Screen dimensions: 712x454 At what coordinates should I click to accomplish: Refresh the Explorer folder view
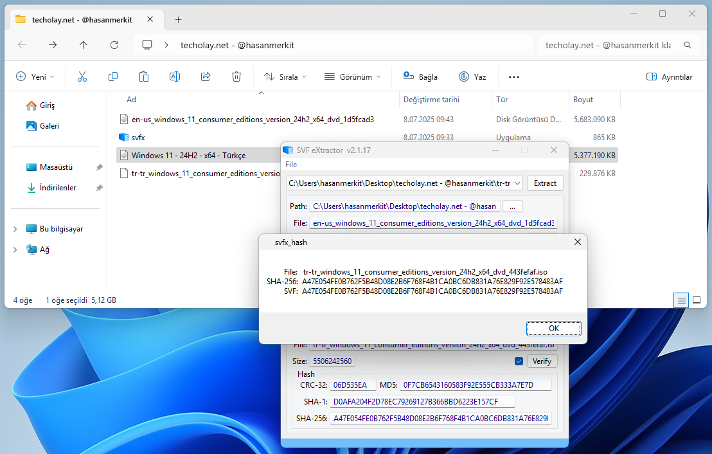pyautogui.click(x=114, y=45)
